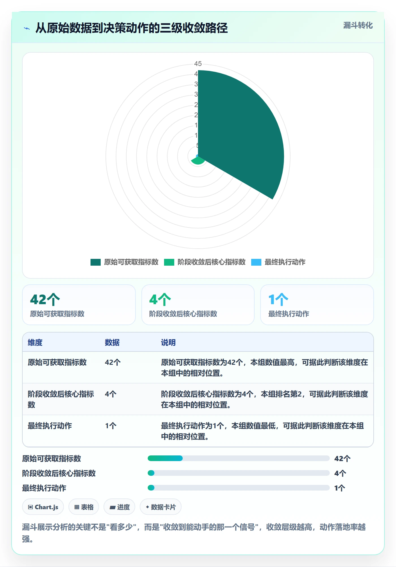Toggle the 原始可获取指标数 legend swatch
The image size is (396, 567).
[x=96, y=262]
